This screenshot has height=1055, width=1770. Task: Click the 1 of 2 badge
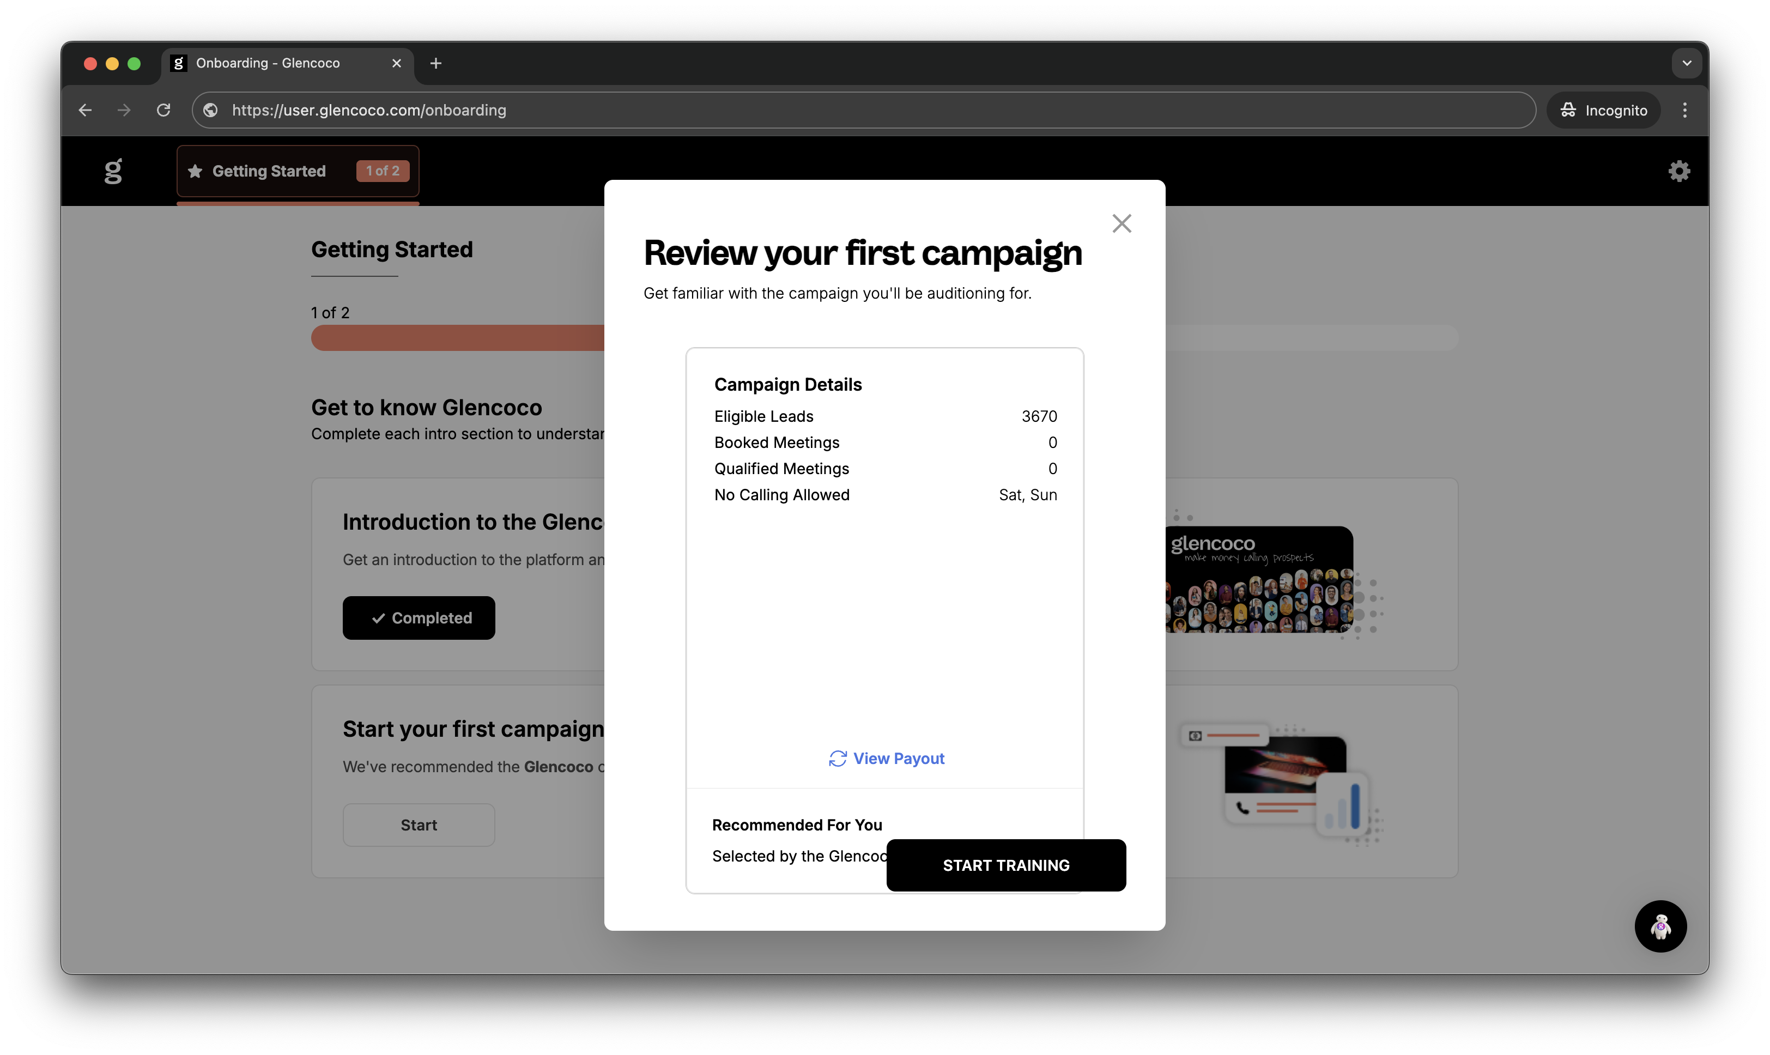[383, 171]
